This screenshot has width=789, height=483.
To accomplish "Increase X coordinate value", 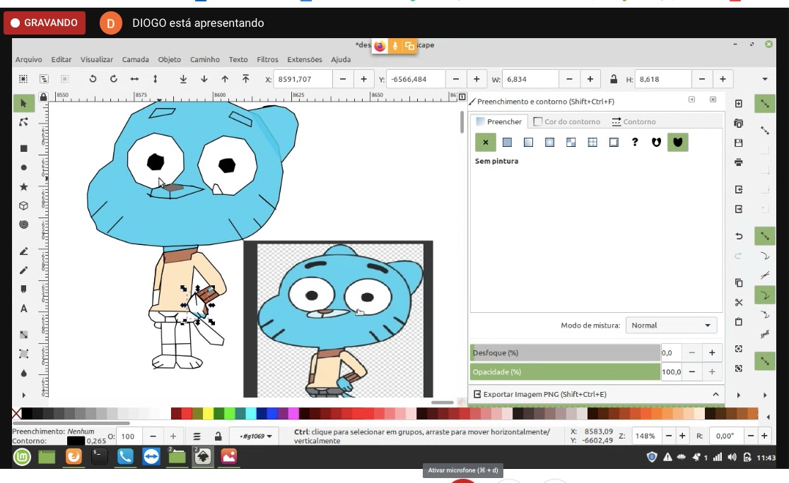I will pos(363,79).
